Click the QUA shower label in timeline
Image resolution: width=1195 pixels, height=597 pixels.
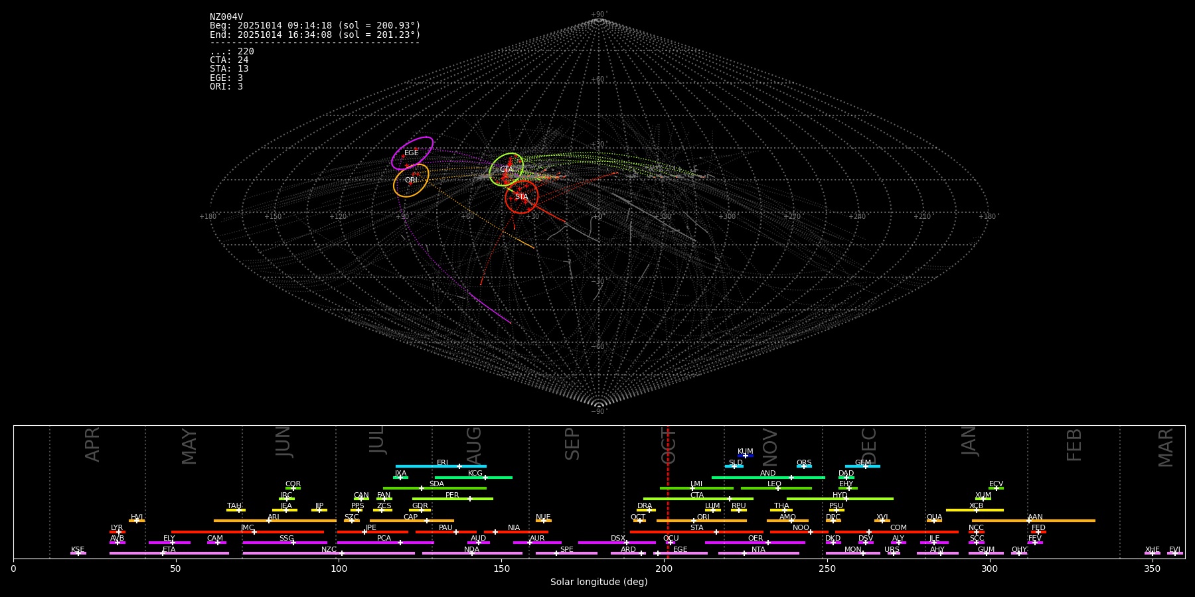[x=934, y=517]
